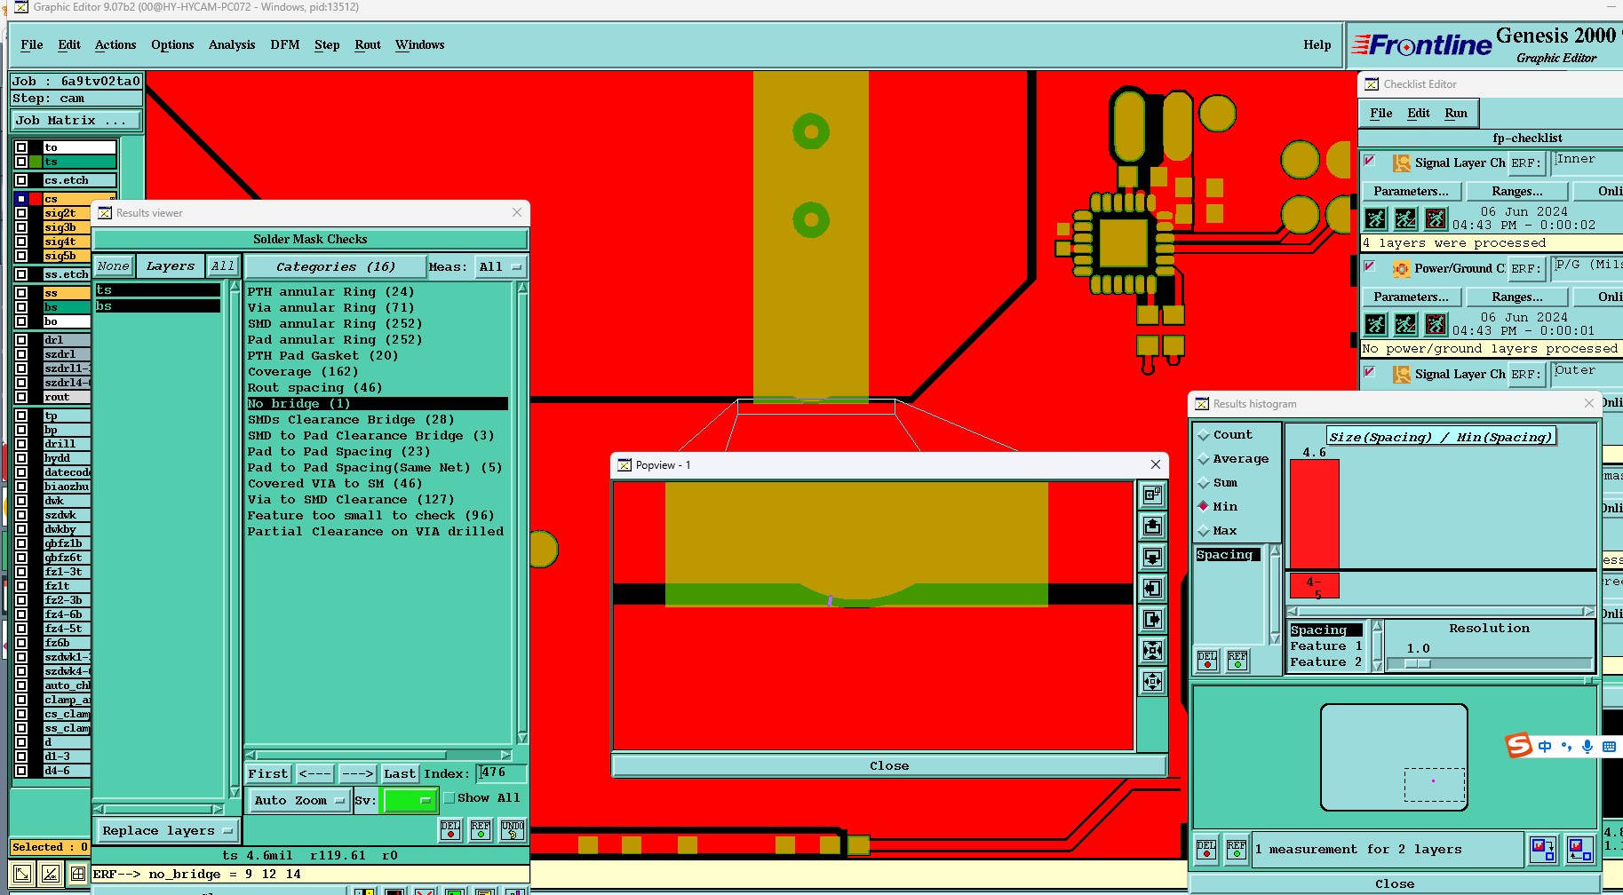1623x895 pixels.
Task: Click the left copy-layers icon in Results histogram
Action: pyautogui.click(x=1543, y=850)
